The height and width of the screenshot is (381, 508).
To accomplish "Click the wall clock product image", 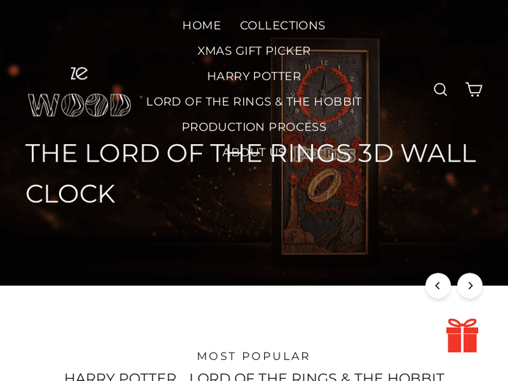I will click(x=325, y=149).
